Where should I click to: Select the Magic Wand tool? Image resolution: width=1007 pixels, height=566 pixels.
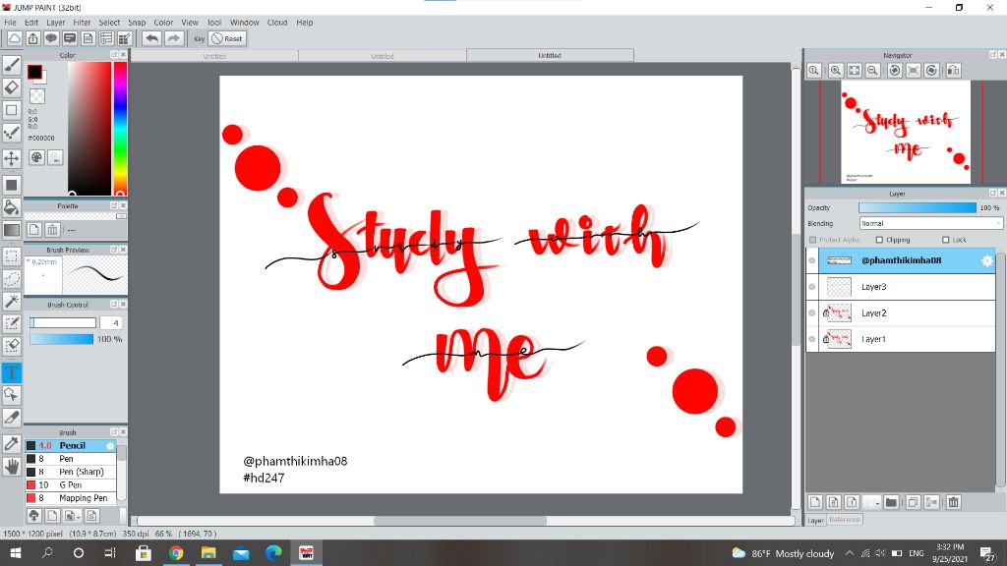[12, 301]
